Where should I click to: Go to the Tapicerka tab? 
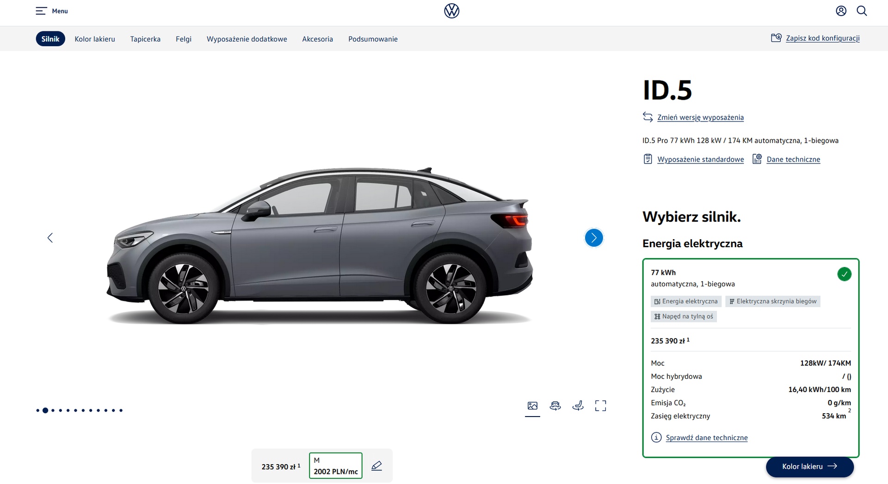pos(145,39)
